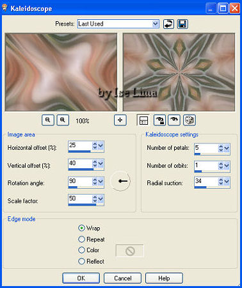Click into the Radial suction value field
This screenshot has height=288, width=242.
[x=206, y=181]
